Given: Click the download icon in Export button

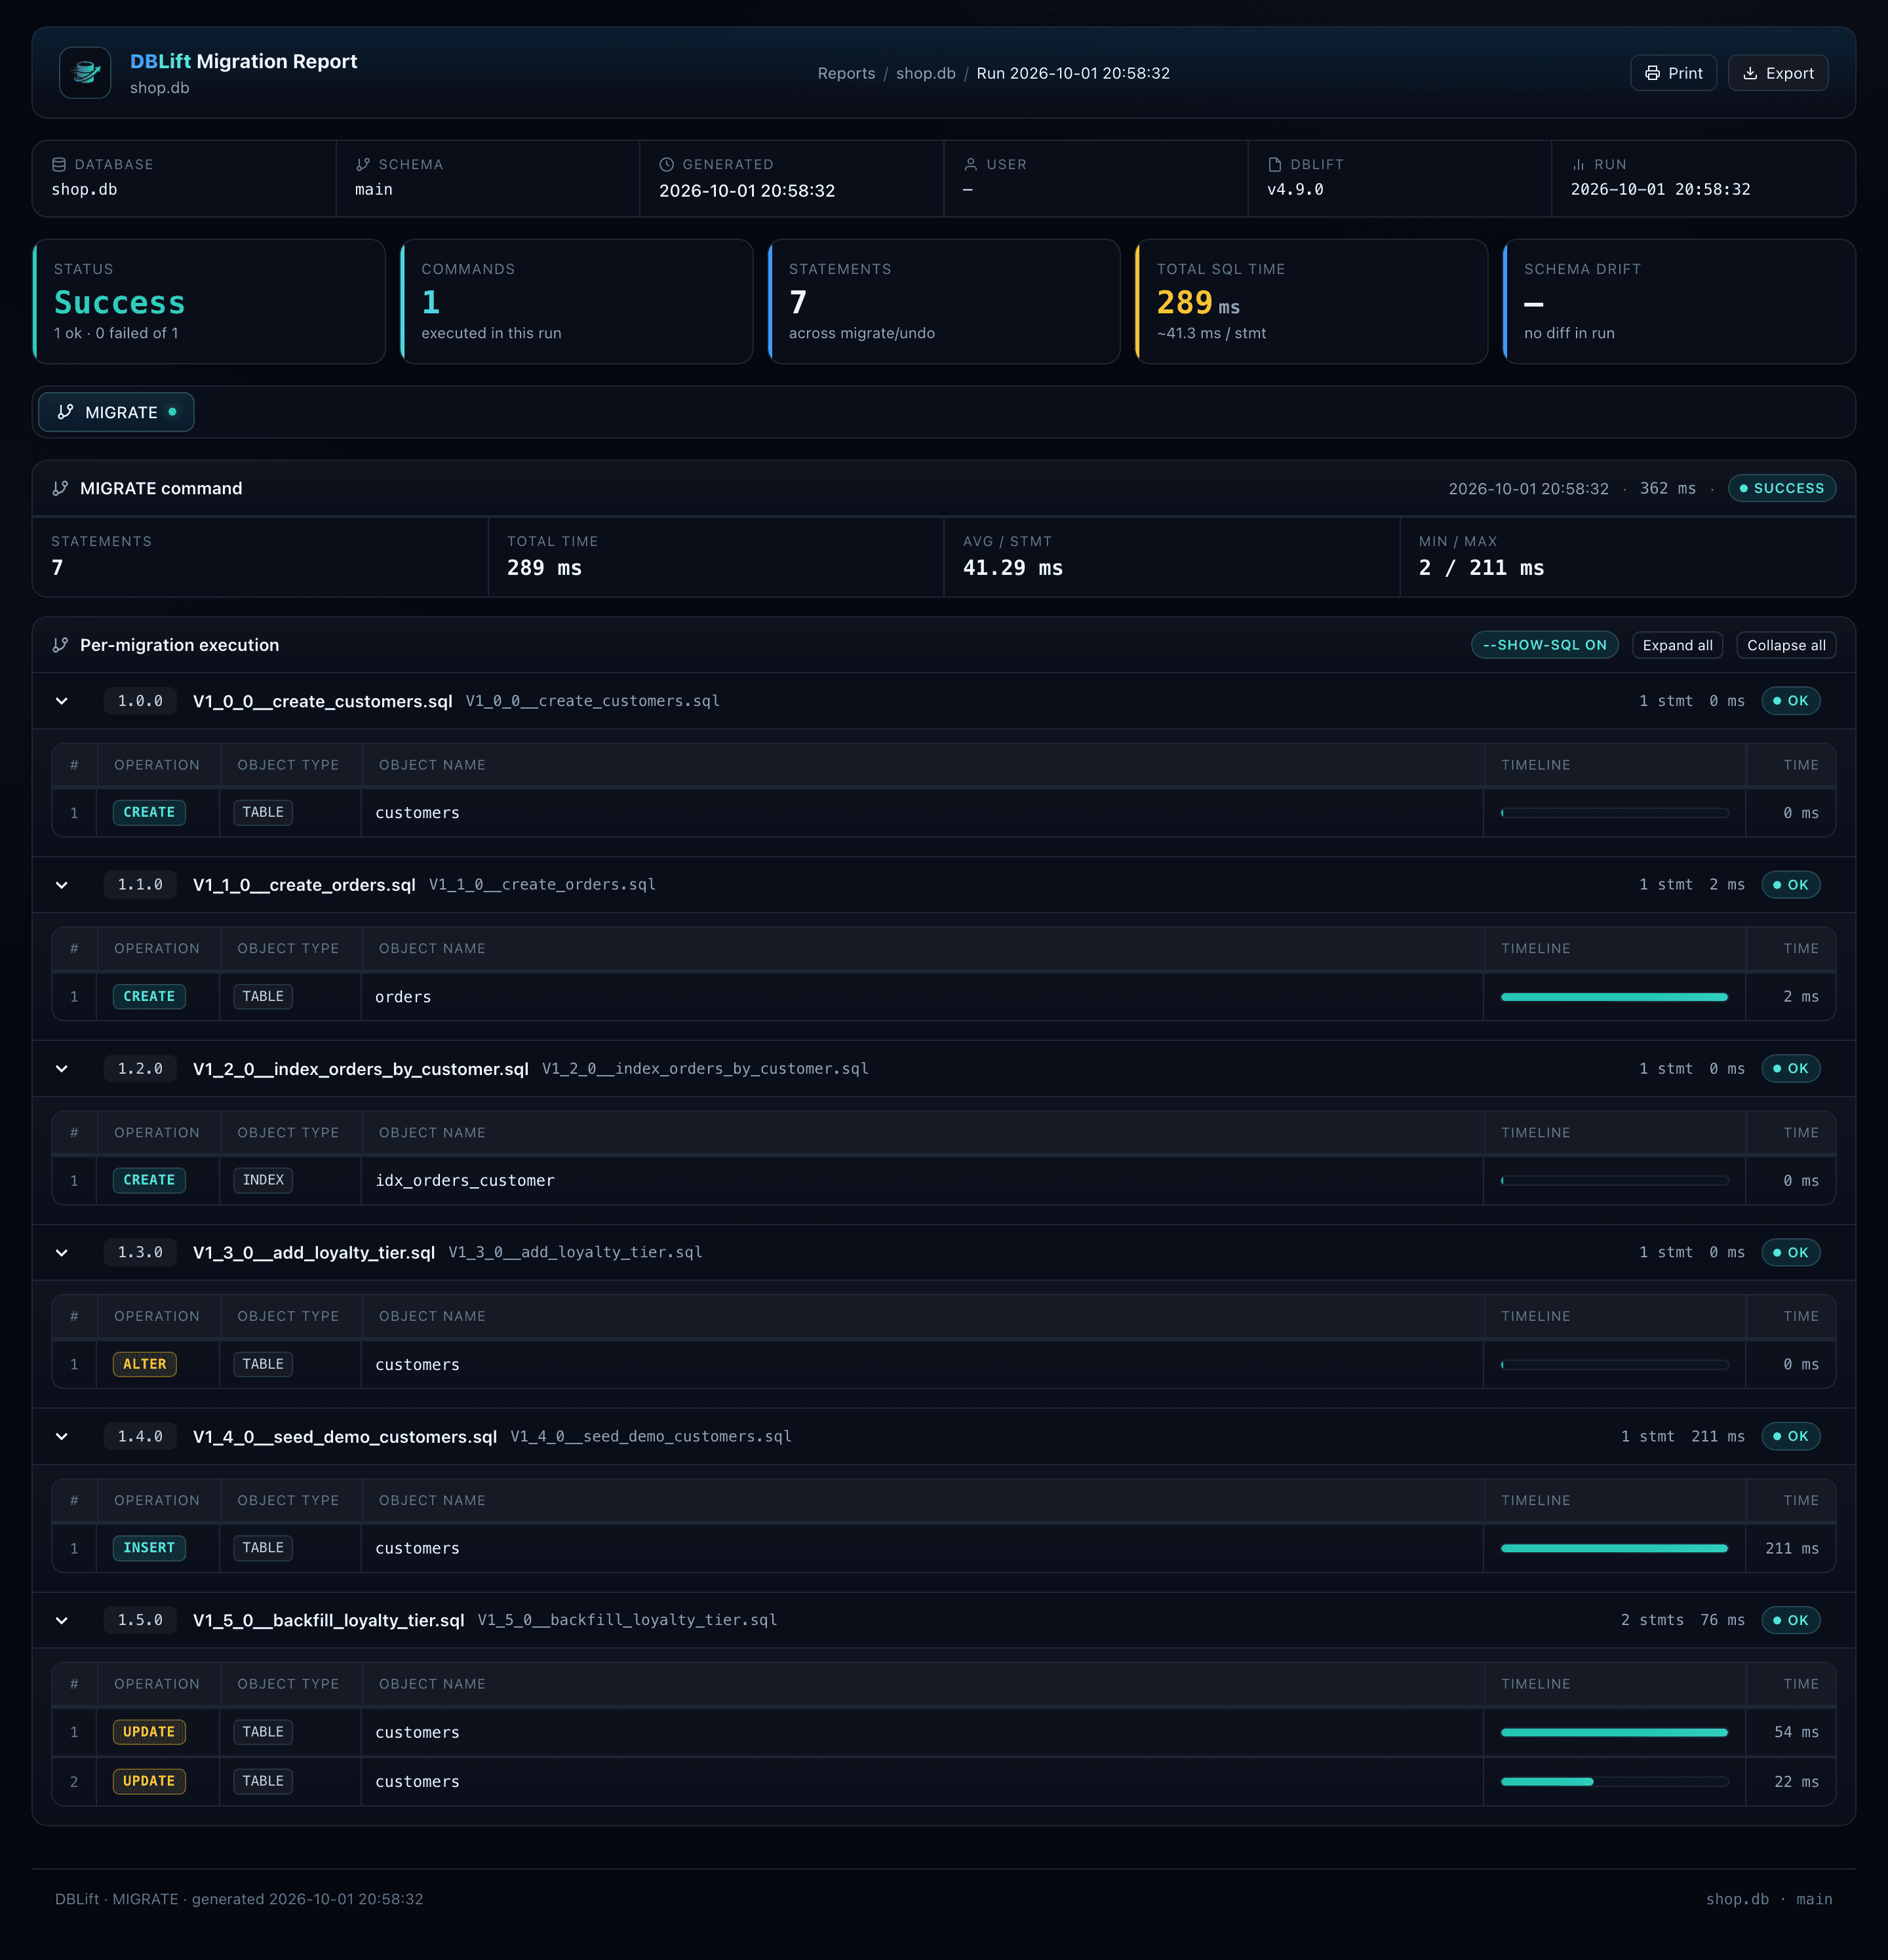Looking at the screenshot, I should point(1750,74).
